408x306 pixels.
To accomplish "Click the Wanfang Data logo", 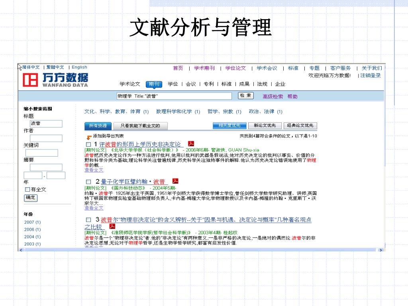I will tap(55, 80).
